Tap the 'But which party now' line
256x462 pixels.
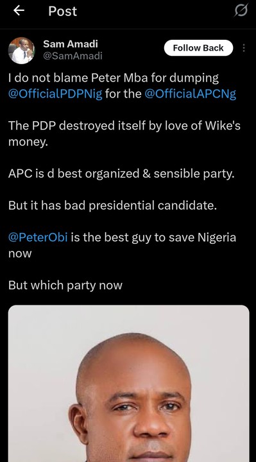click(x=65, y=285)
